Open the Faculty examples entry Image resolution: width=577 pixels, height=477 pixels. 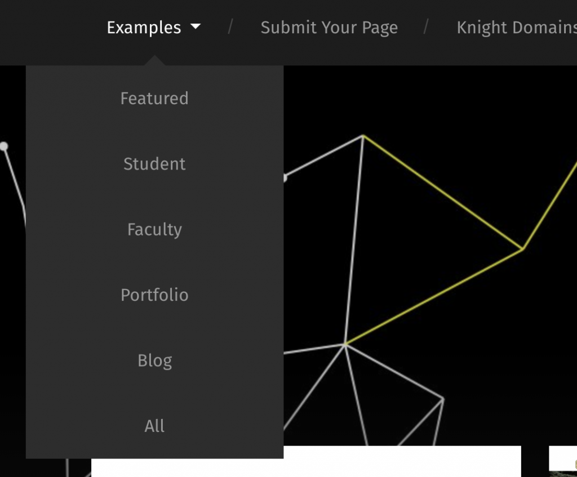[154, 230]
